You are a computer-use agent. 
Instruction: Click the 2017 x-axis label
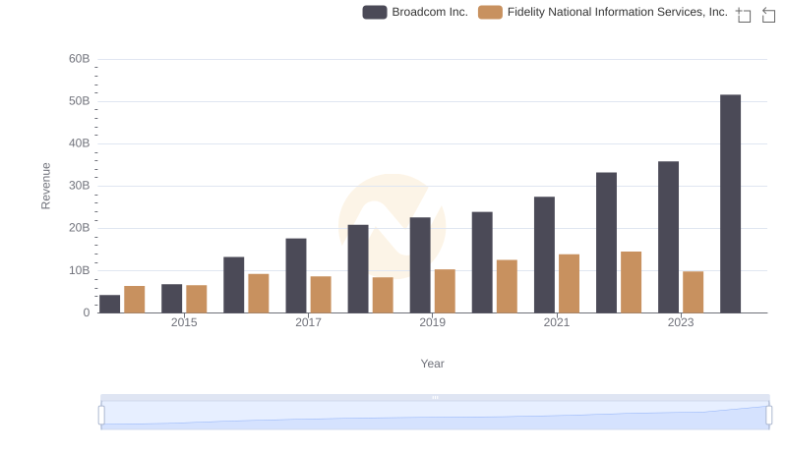[x=308, y=322]
